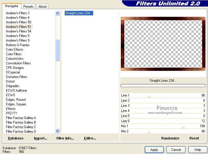Image resolution: width=208 pixels, height=154 pixels.
Task: Adjust the Mix 1 slider
Action: [163, 126]
